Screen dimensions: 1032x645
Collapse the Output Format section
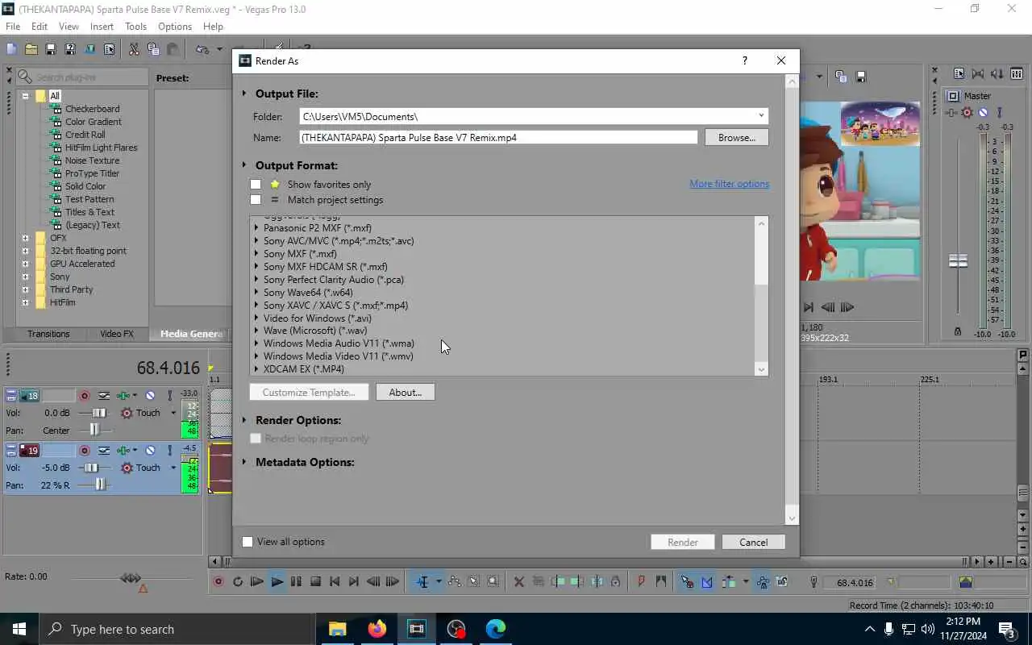pos(244,165)
